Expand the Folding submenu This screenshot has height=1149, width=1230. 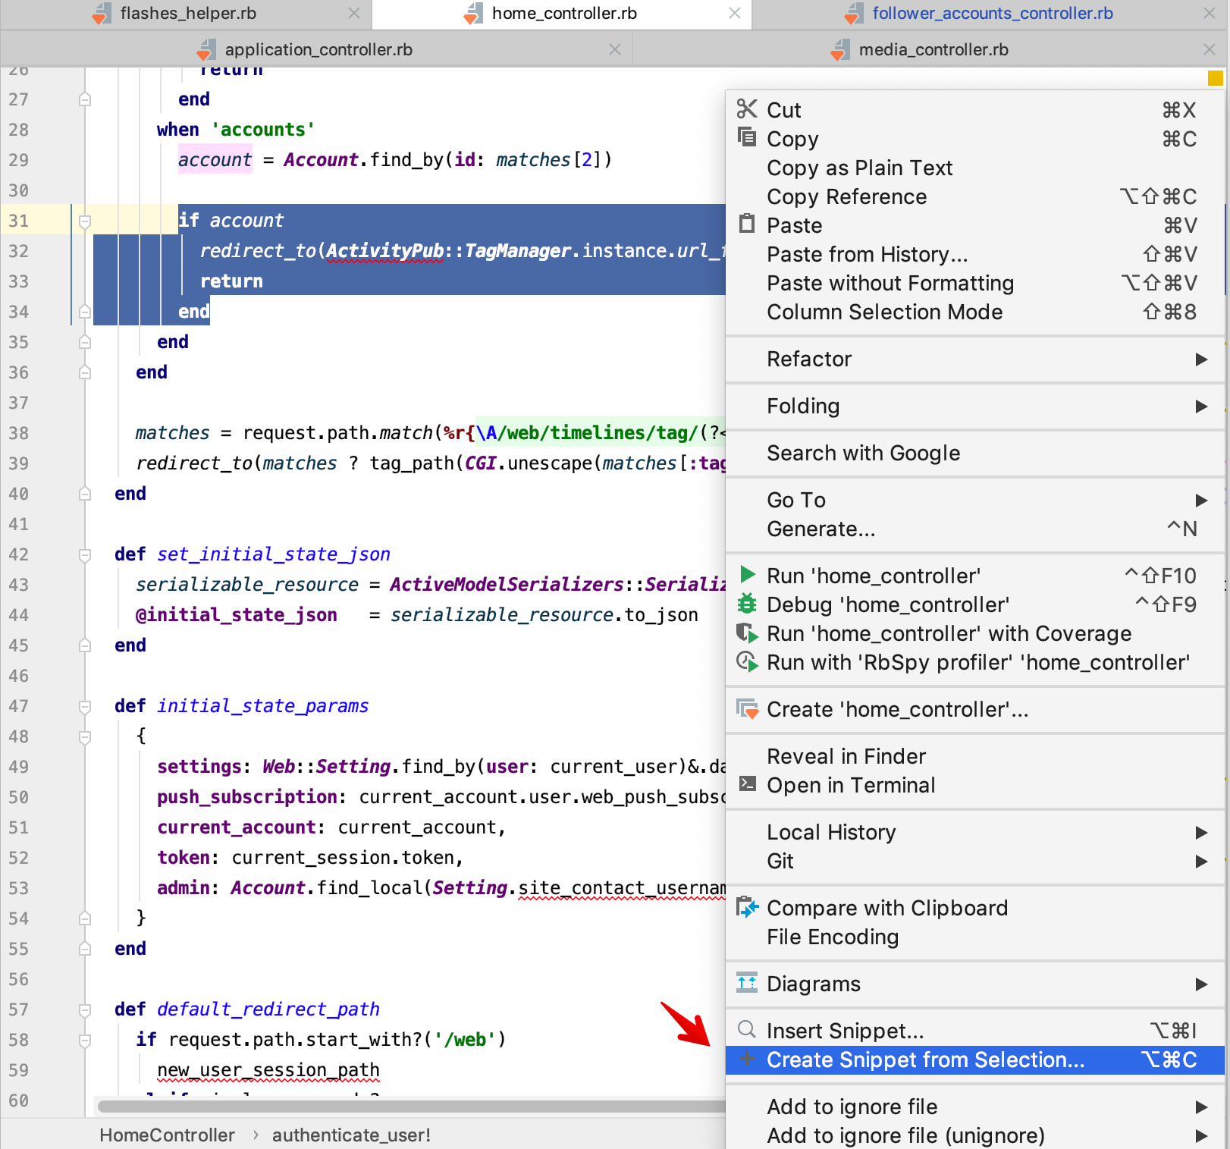pos(1200,406)
